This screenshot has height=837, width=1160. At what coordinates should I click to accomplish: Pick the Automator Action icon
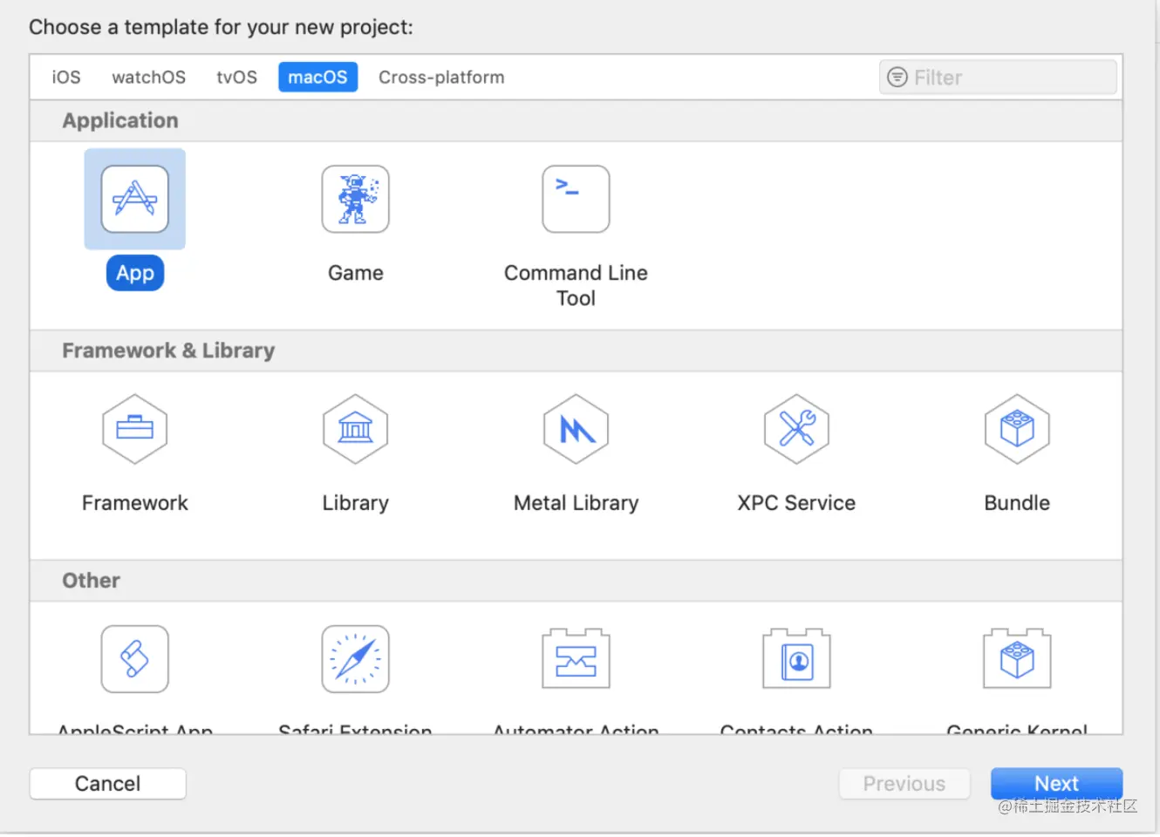pyautogui.click(x=576, y=659)
